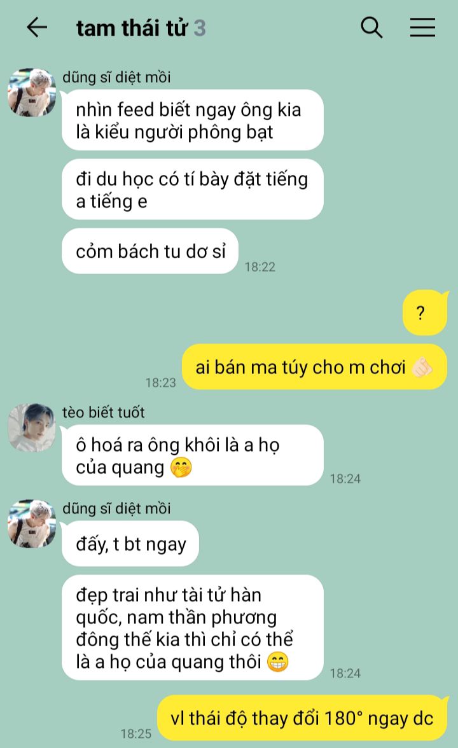Select message 'đi du học có tí bày đặt'

click(x=193, y=190)
